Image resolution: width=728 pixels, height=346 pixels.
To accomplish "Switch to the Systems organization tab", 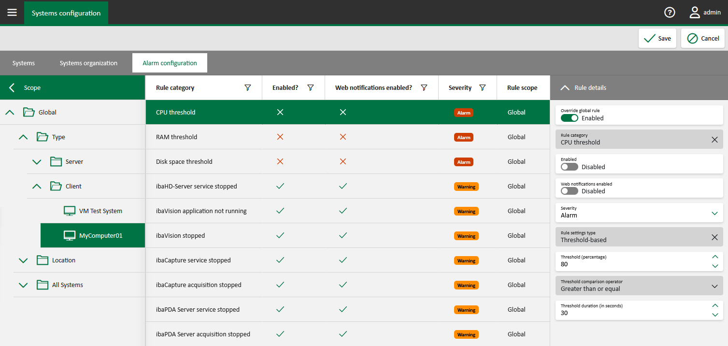I will pos(88,63).
